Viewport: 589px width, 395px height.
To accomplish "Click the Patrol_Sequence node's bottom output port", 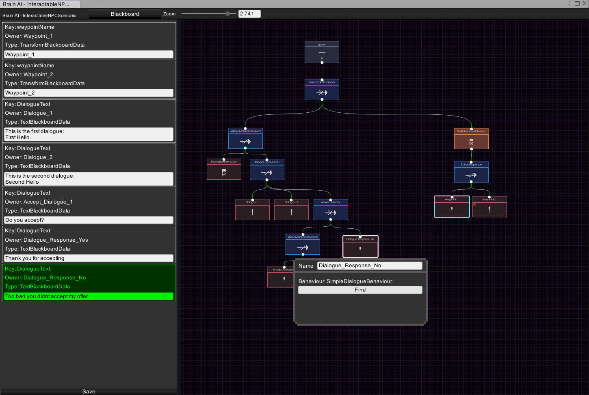I will tap(471, 182).
